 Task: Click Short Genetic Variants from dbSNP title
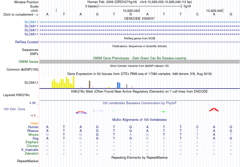pos(139,66)
